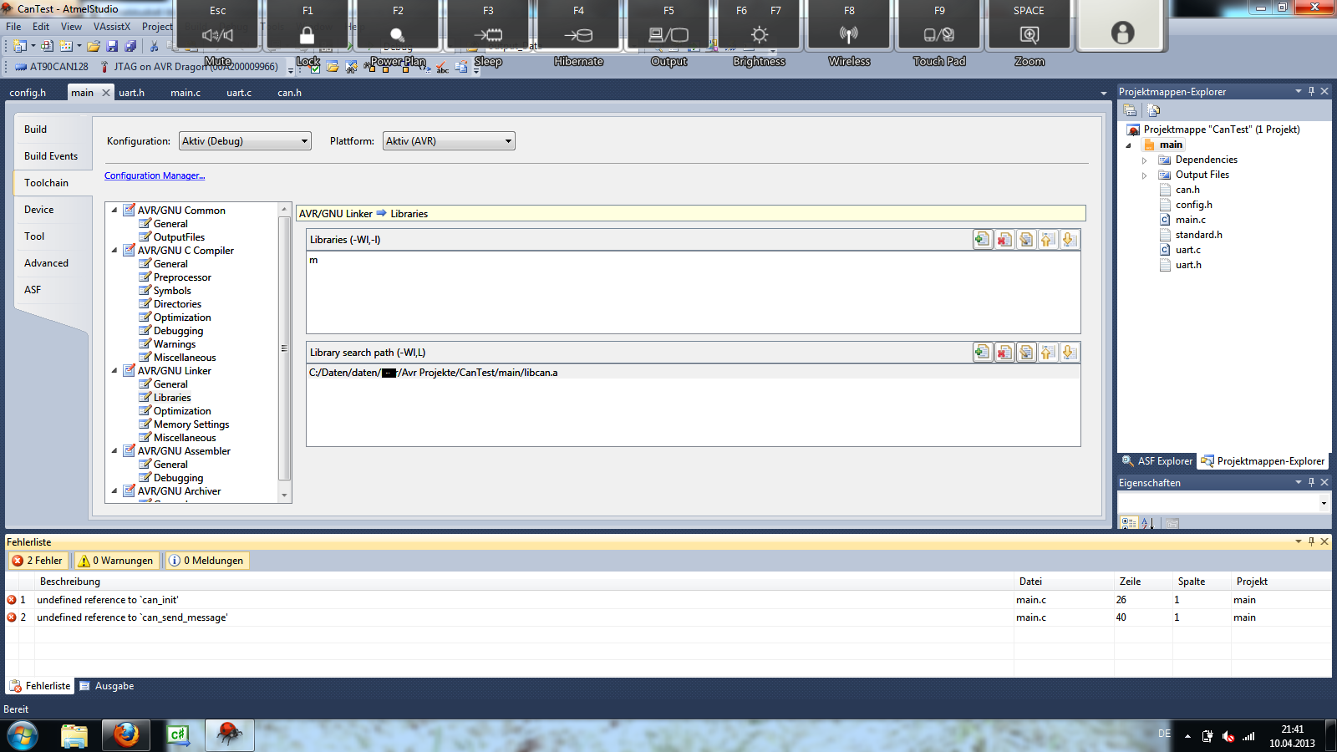Switch to the main.c tab
The width and height of the screenshot is (1337, 752).
(186, 93)
